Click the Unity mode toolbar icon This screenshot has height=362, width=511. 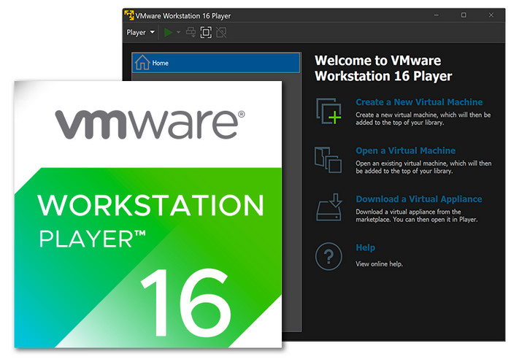point(221,32)
